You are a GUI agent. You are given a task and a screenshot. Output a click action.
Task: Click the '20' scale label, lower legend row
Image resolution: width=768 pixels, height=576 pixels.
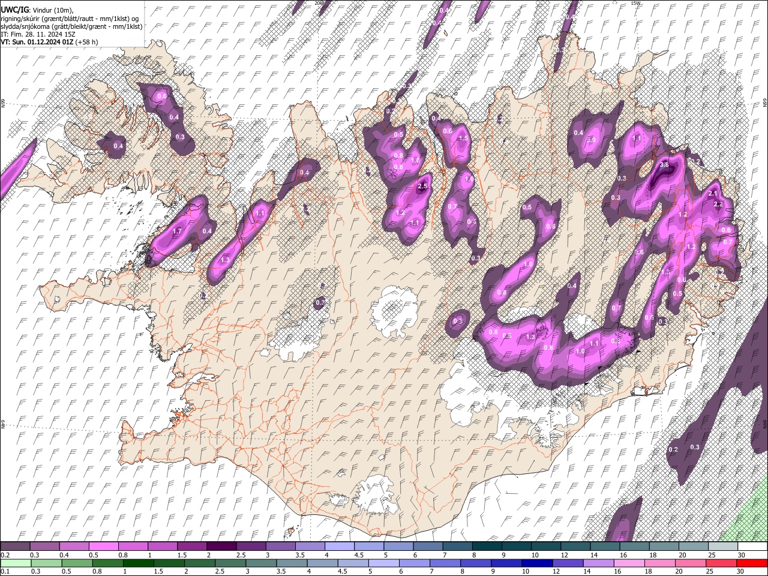point(680,571)
